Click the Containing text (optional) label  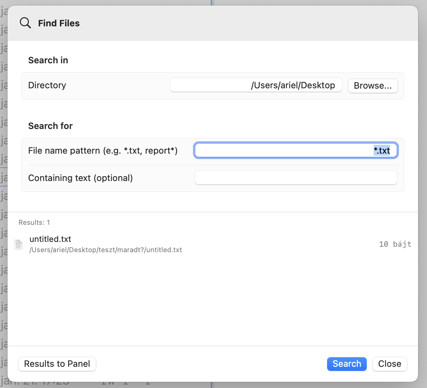point(80,178)
